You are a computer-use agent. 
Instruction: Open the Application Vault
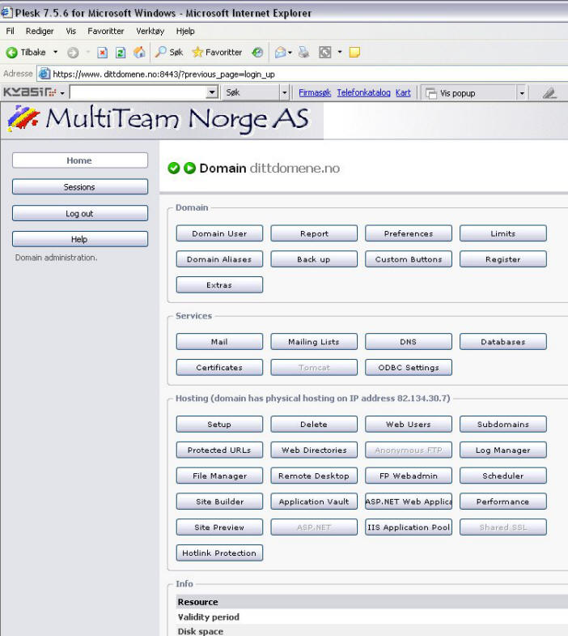(314, 502)
